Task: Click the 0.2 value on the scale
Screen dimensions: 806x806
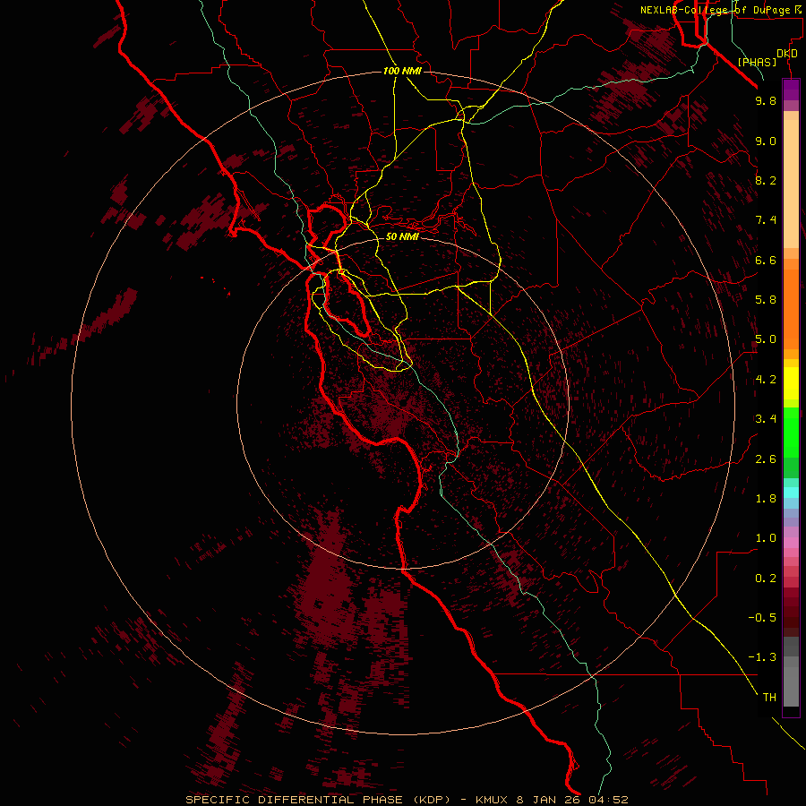Action: tap(766, 579)
